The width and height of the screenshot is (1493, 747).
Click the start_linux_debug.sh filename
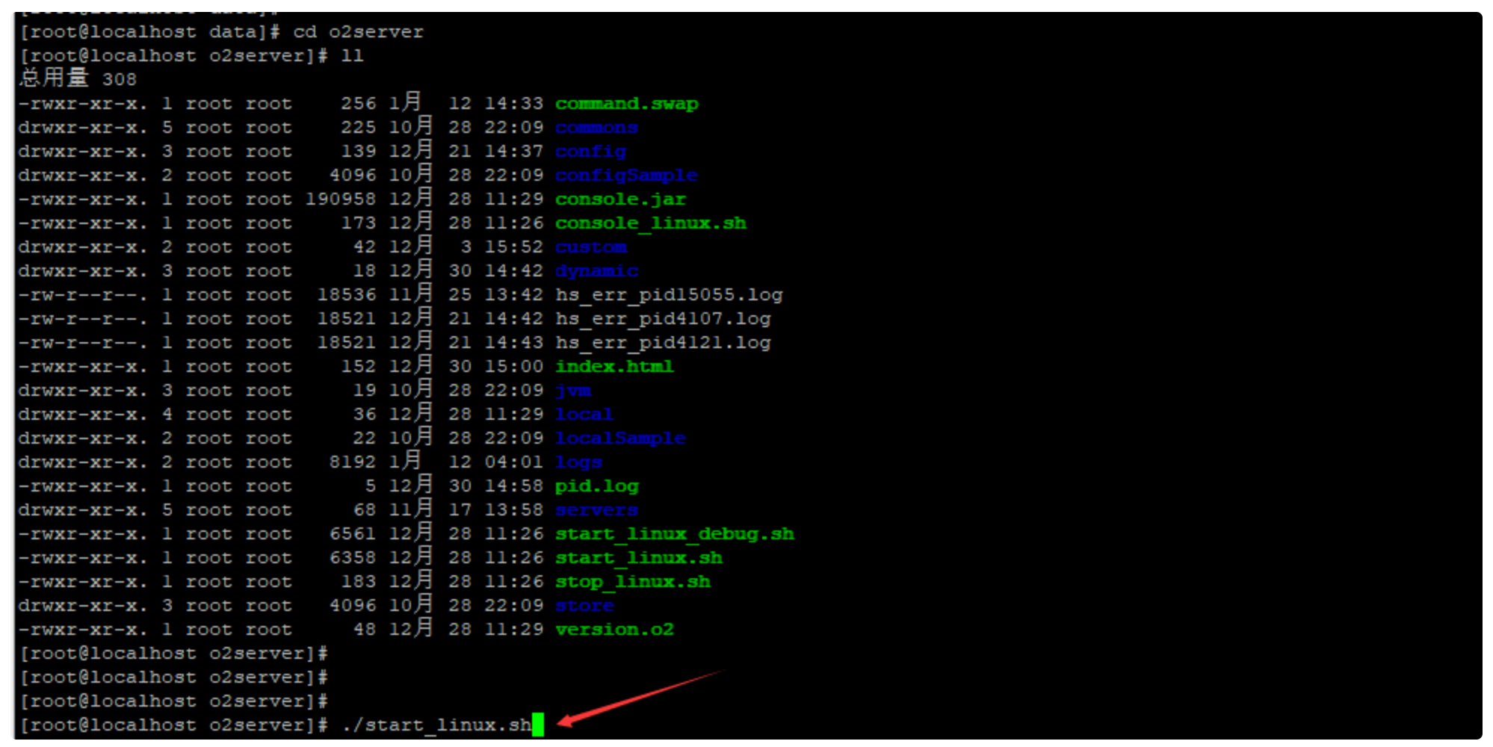pos(674,534)
